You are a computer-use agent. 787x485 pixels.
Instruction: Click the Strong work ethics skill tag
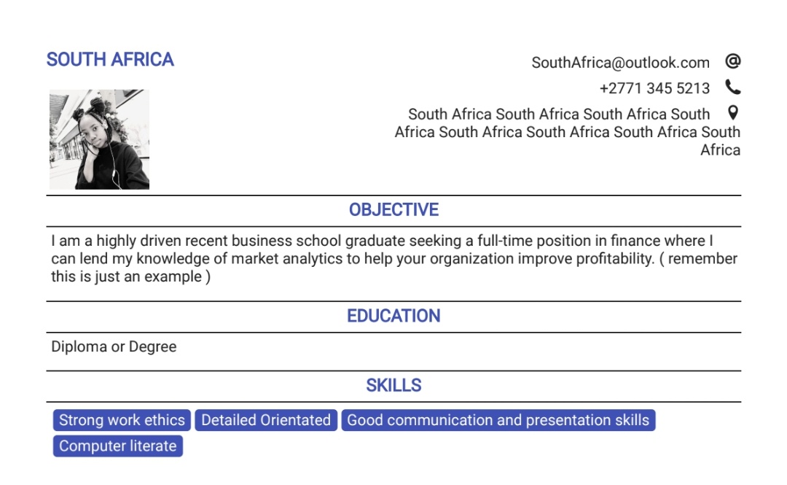tap(122, 420)
